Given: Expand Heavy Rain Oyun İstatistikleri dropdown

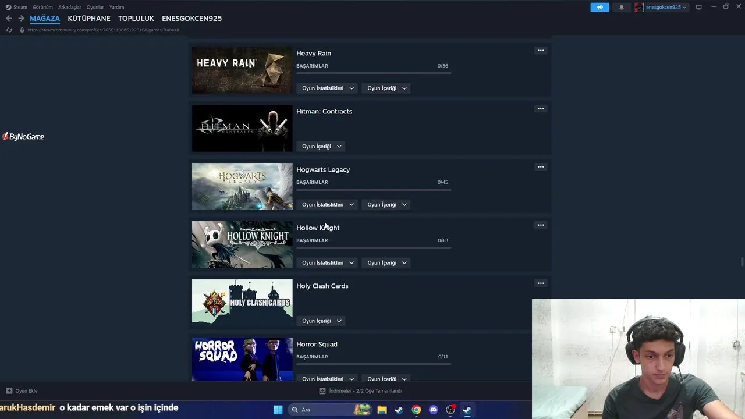Looking at the screenshot, I should pos(327,88).
